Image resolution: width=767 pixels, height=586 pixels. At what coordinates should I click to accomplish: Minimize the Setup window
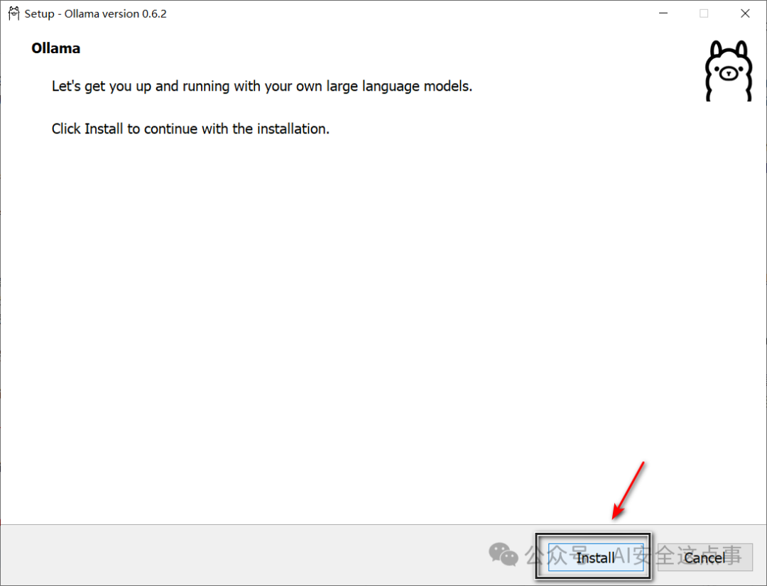coord(663,13)
